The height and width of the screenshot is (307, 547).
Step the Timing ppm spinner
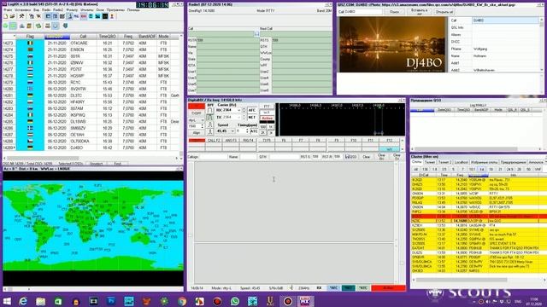click(247, 131)
